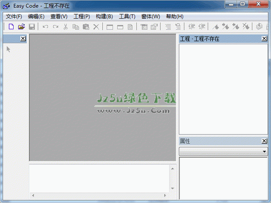
Task: Open the 编辑(E) menu
Action: (36, 17)
